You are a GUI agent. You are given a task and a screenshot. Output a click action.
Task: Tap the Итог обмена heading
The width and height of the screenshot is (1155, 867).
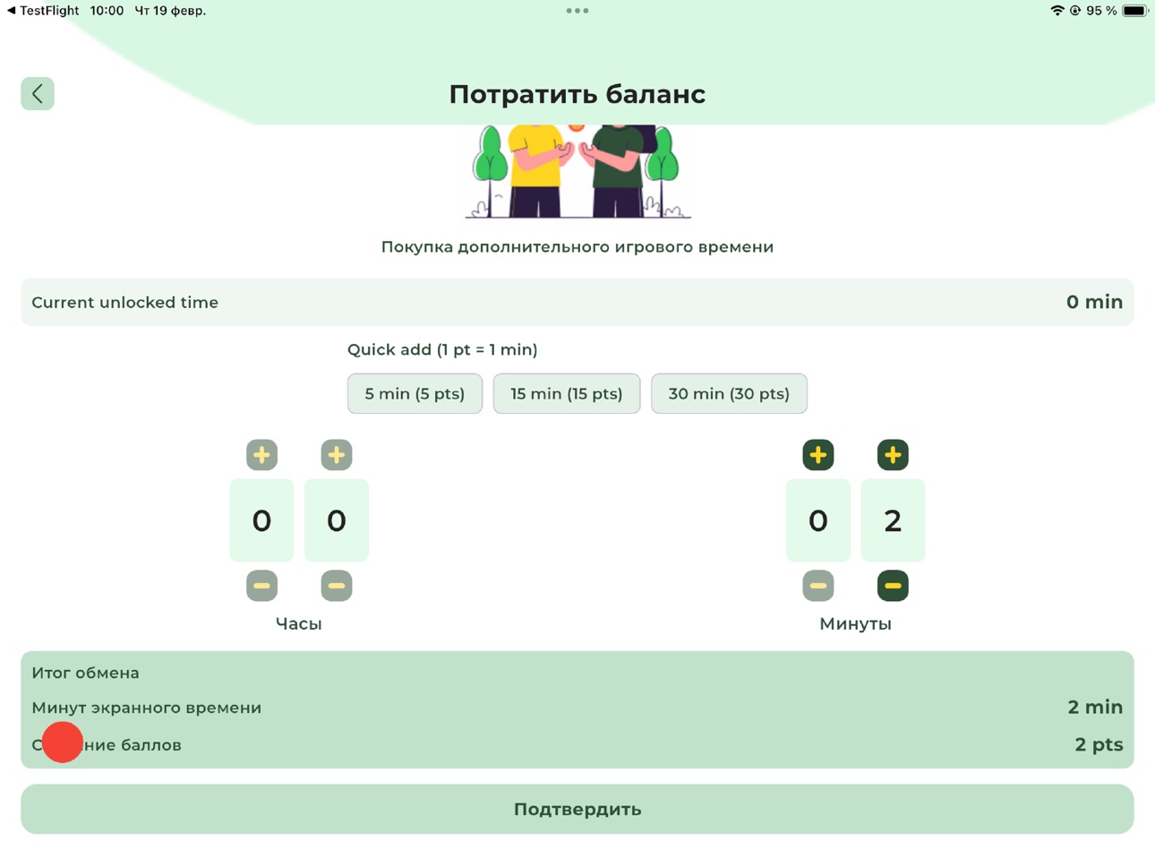coord(85,673)
